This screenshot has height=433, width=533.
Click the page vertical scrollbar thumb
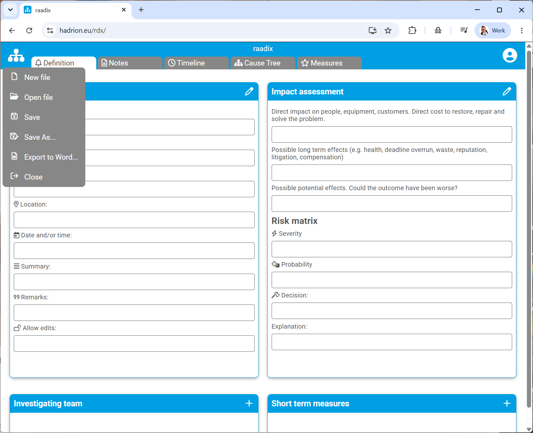point(529,229)
